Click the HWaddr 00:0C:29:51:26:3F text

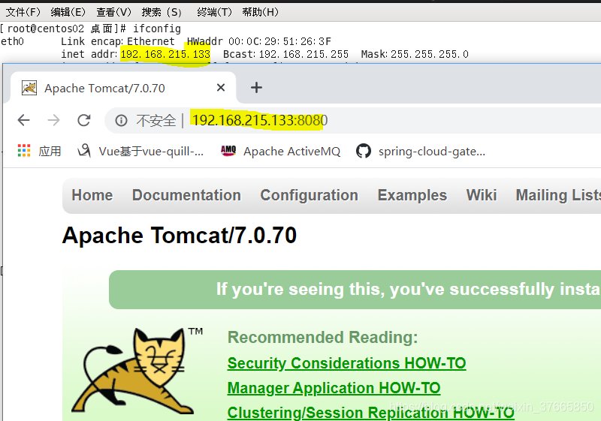click(259, 41)
